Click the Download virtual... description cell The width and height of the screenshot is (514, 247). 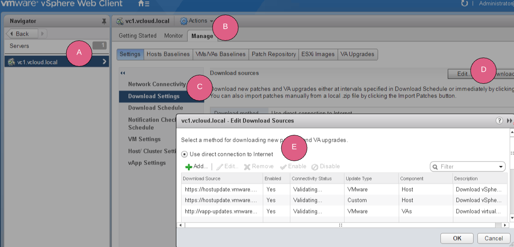480,211
